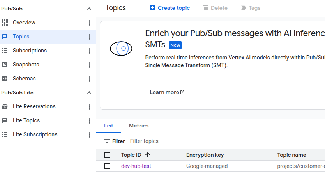Open the dev-hub-test topic link
The width and height of the screenshot is (325, 192).
pos(136,166)
